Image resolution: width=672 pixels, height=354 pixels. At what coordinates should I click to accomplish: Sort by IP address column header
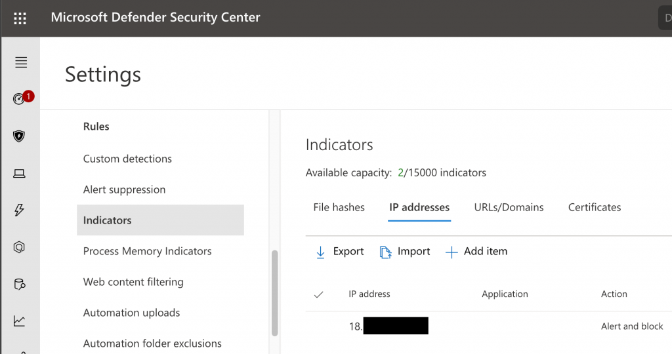(369, 294)
